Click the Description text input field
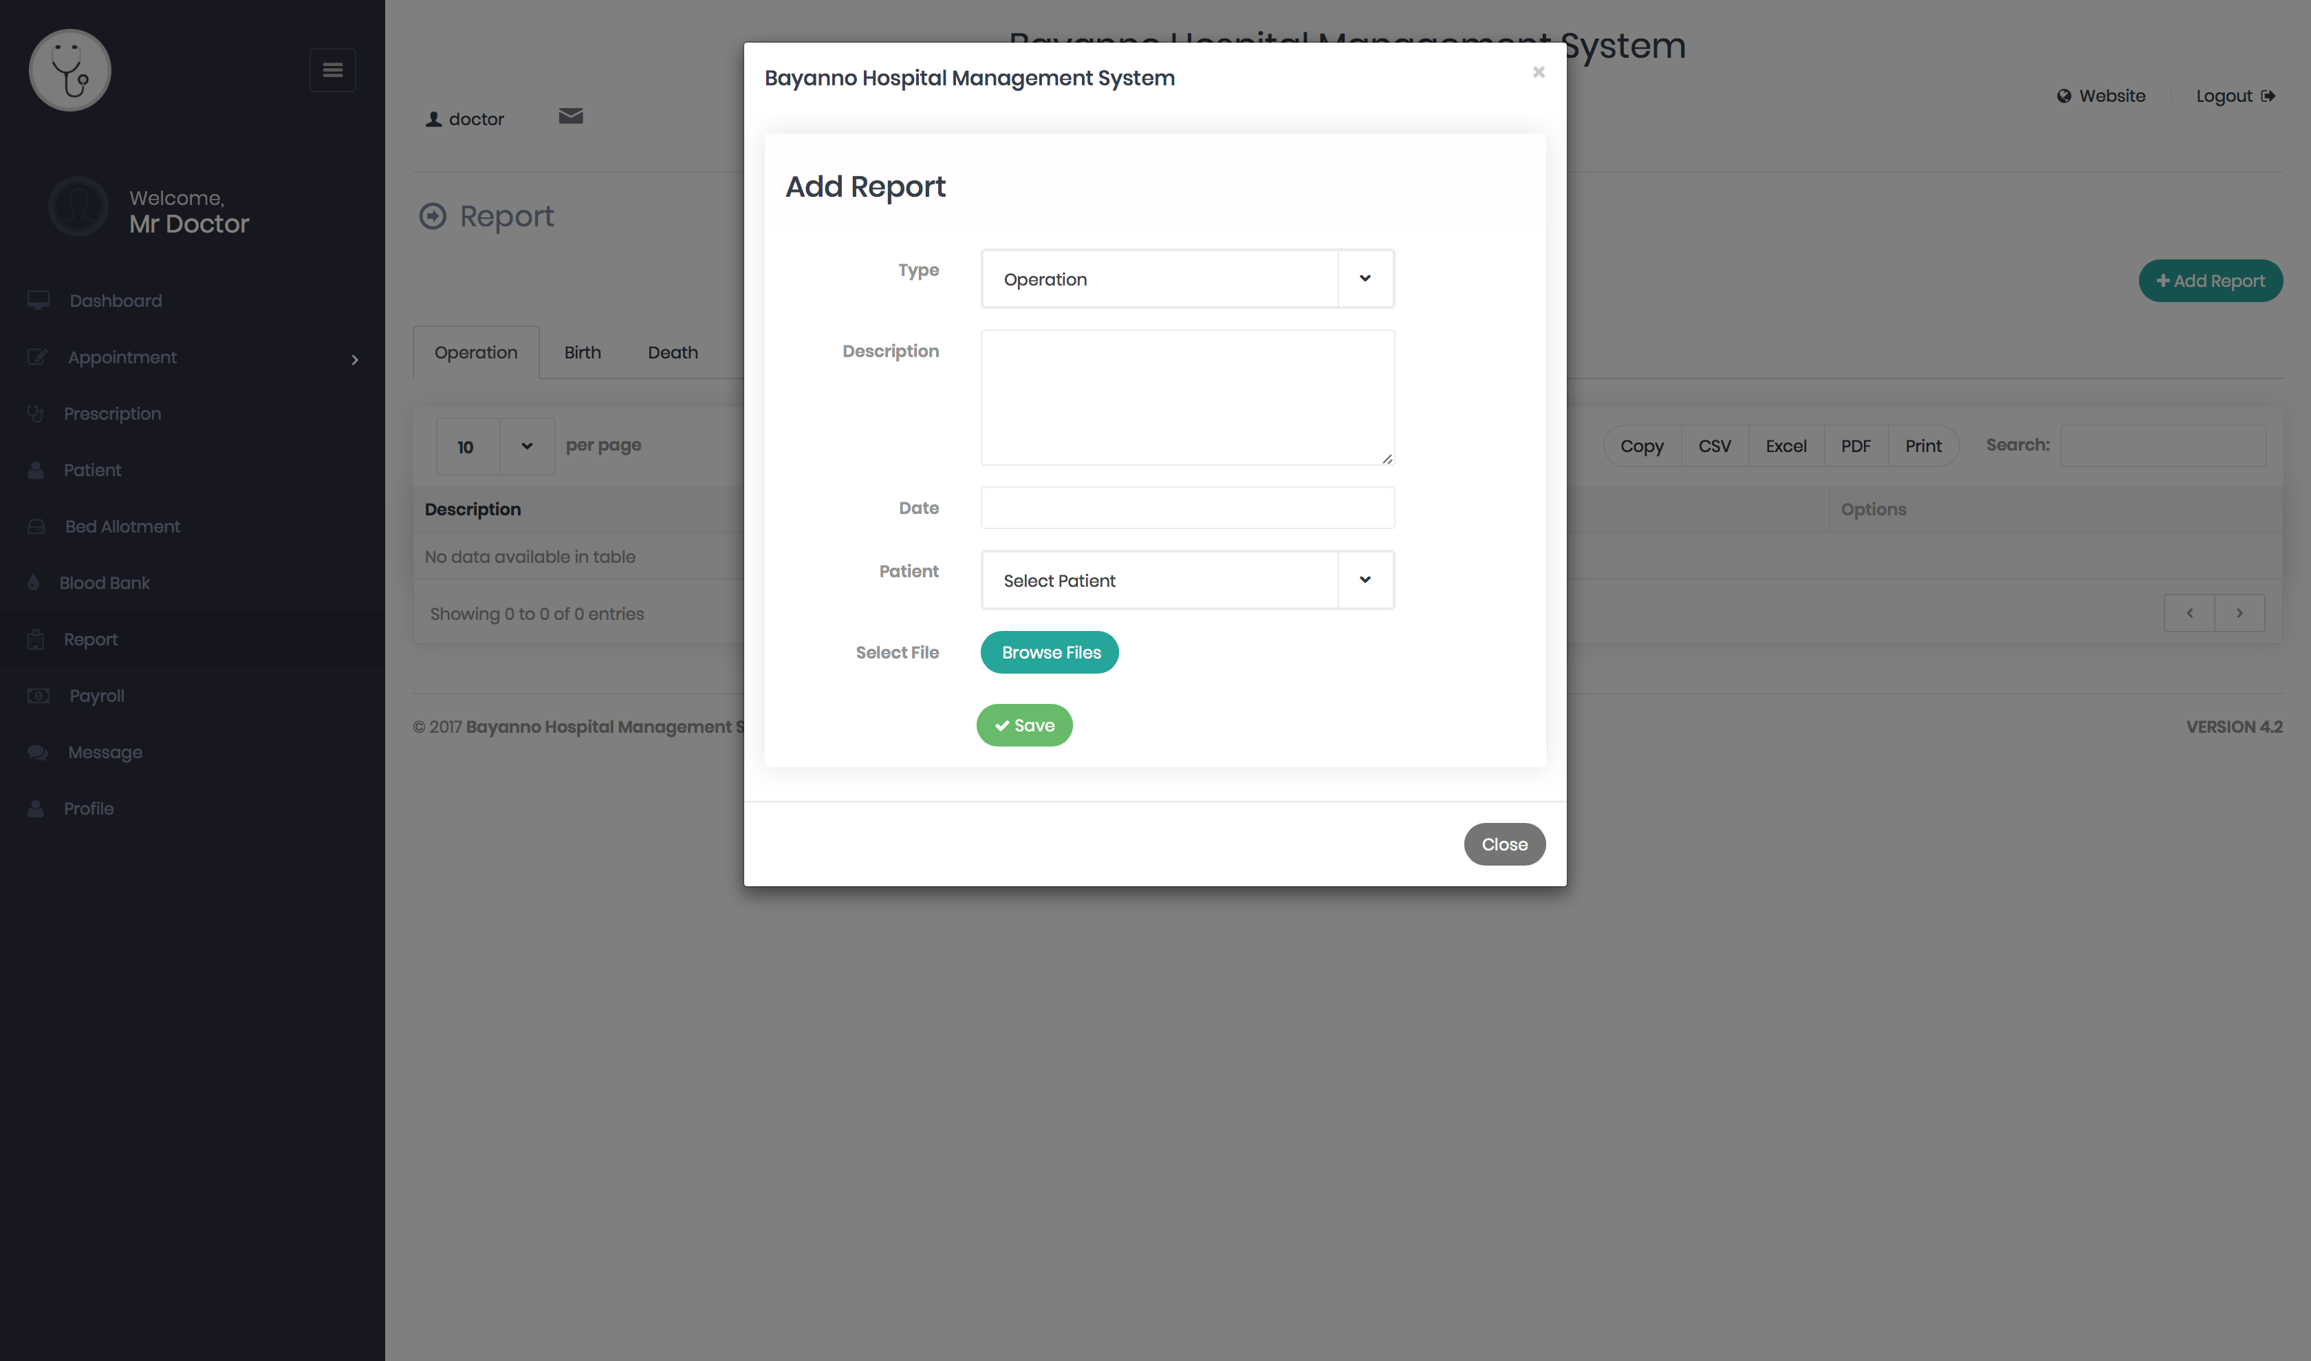The height and width of the screenshot is (1361, 2311). click(1187, 397)
